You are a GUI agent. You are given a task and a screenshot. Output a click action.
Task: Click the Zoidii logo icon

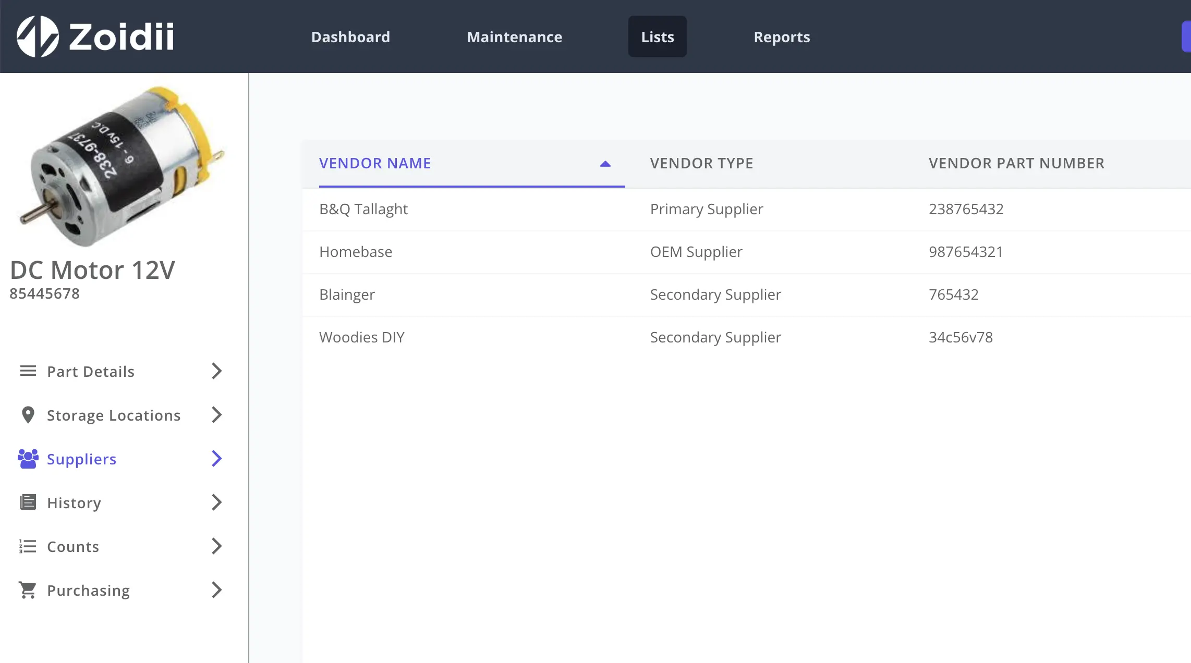(x=38, y=36)
